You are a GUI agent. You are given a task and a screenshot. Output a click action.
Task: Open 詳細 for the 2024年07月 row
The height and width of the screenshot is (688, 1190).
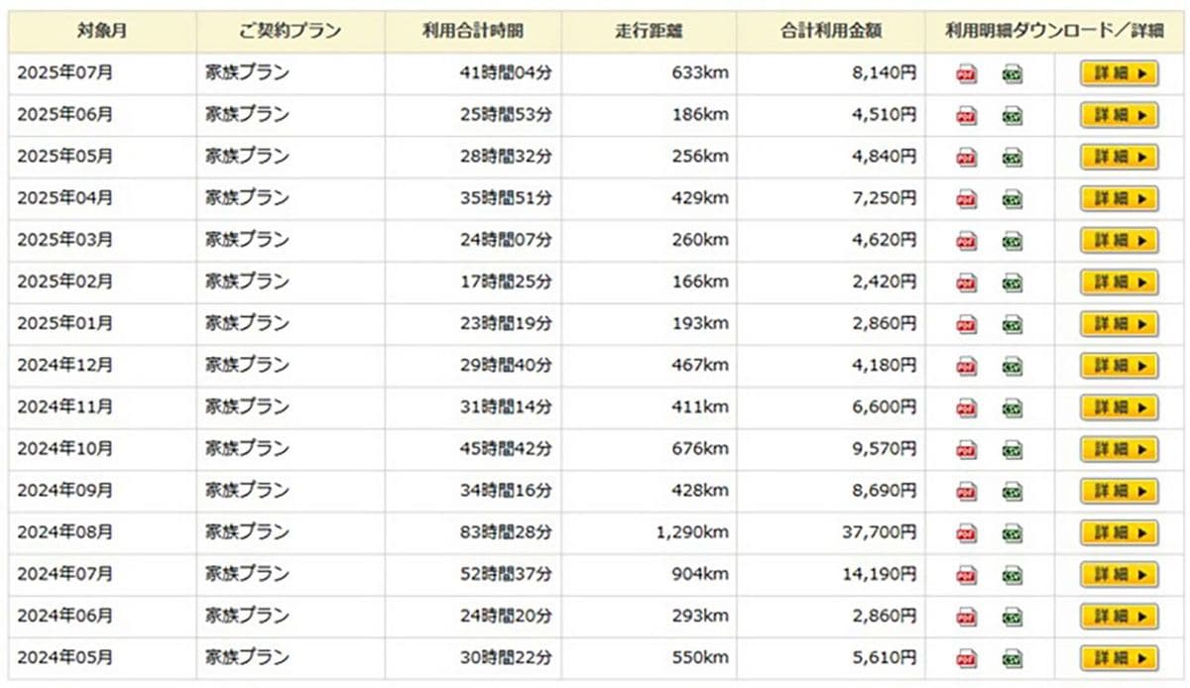point(1120,575)
